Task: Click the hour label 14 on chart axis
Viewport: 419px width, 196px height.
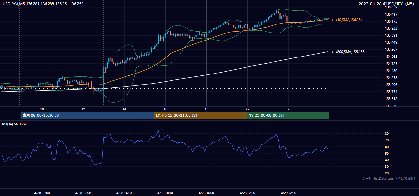Action: tap(124, 109)
